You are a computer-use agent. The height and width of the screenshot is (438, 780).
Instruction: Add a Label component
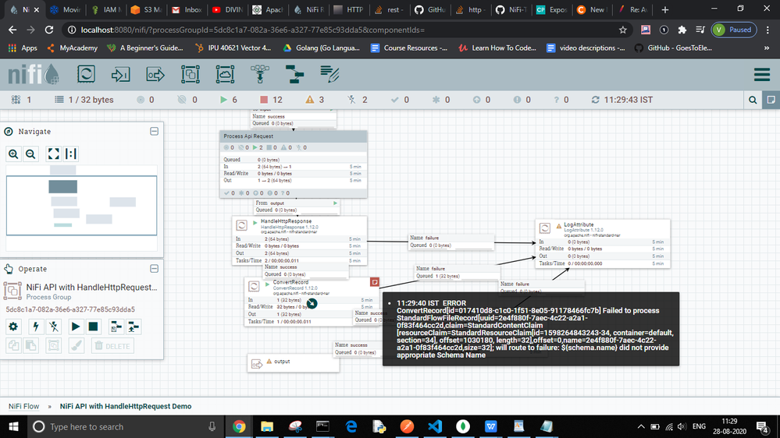point(329,75)
